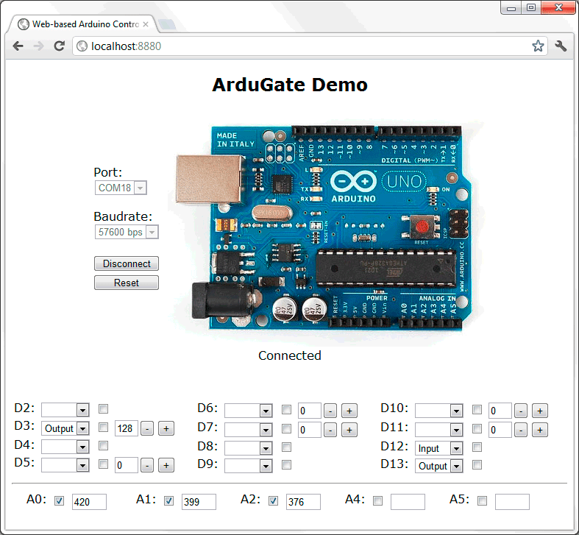Open the Port COM18 dropdown

pyautogui.click(x=121, y=188)
